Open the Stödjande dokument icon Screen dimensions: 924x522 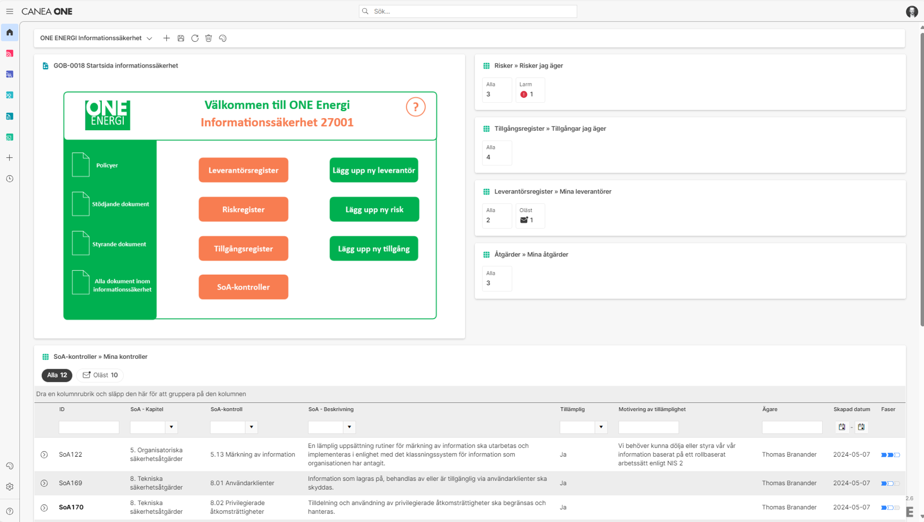pos(81,204)
